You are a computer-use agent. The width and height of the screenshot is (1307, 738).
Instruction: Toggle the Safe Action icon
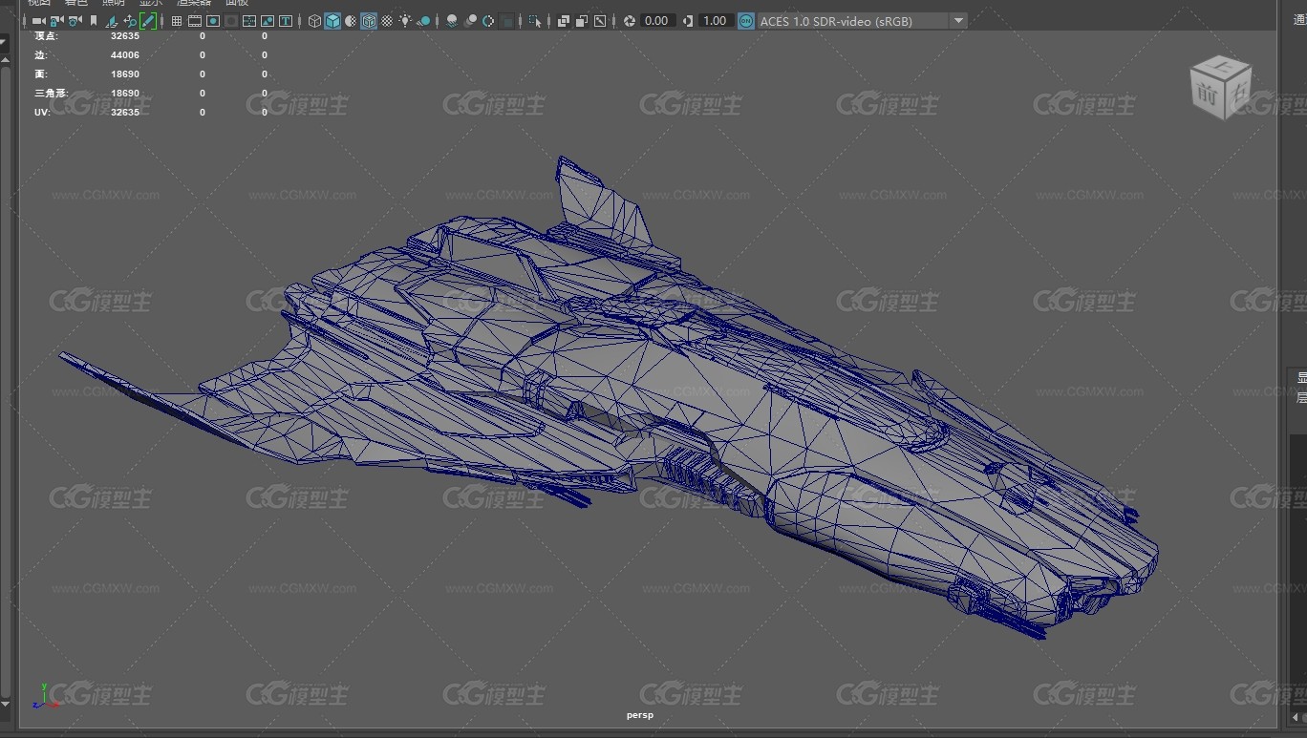(268, 20)
